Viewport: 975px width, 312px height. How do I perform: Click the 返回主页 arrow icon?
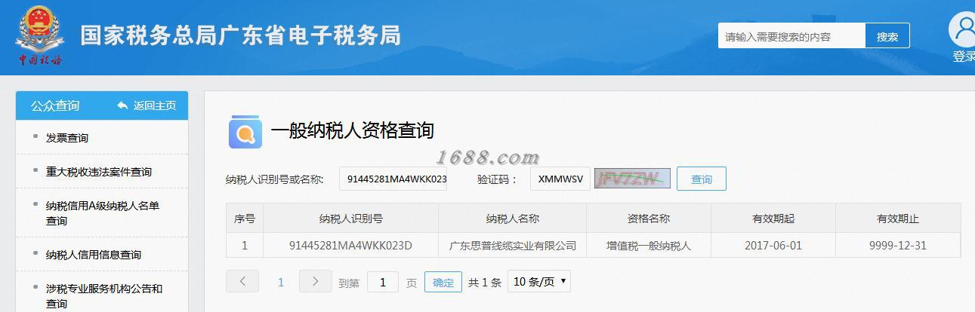tap(122, 106)
